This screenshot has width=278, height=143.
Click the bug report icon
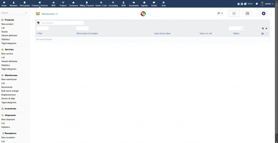[x=238, y=4]
